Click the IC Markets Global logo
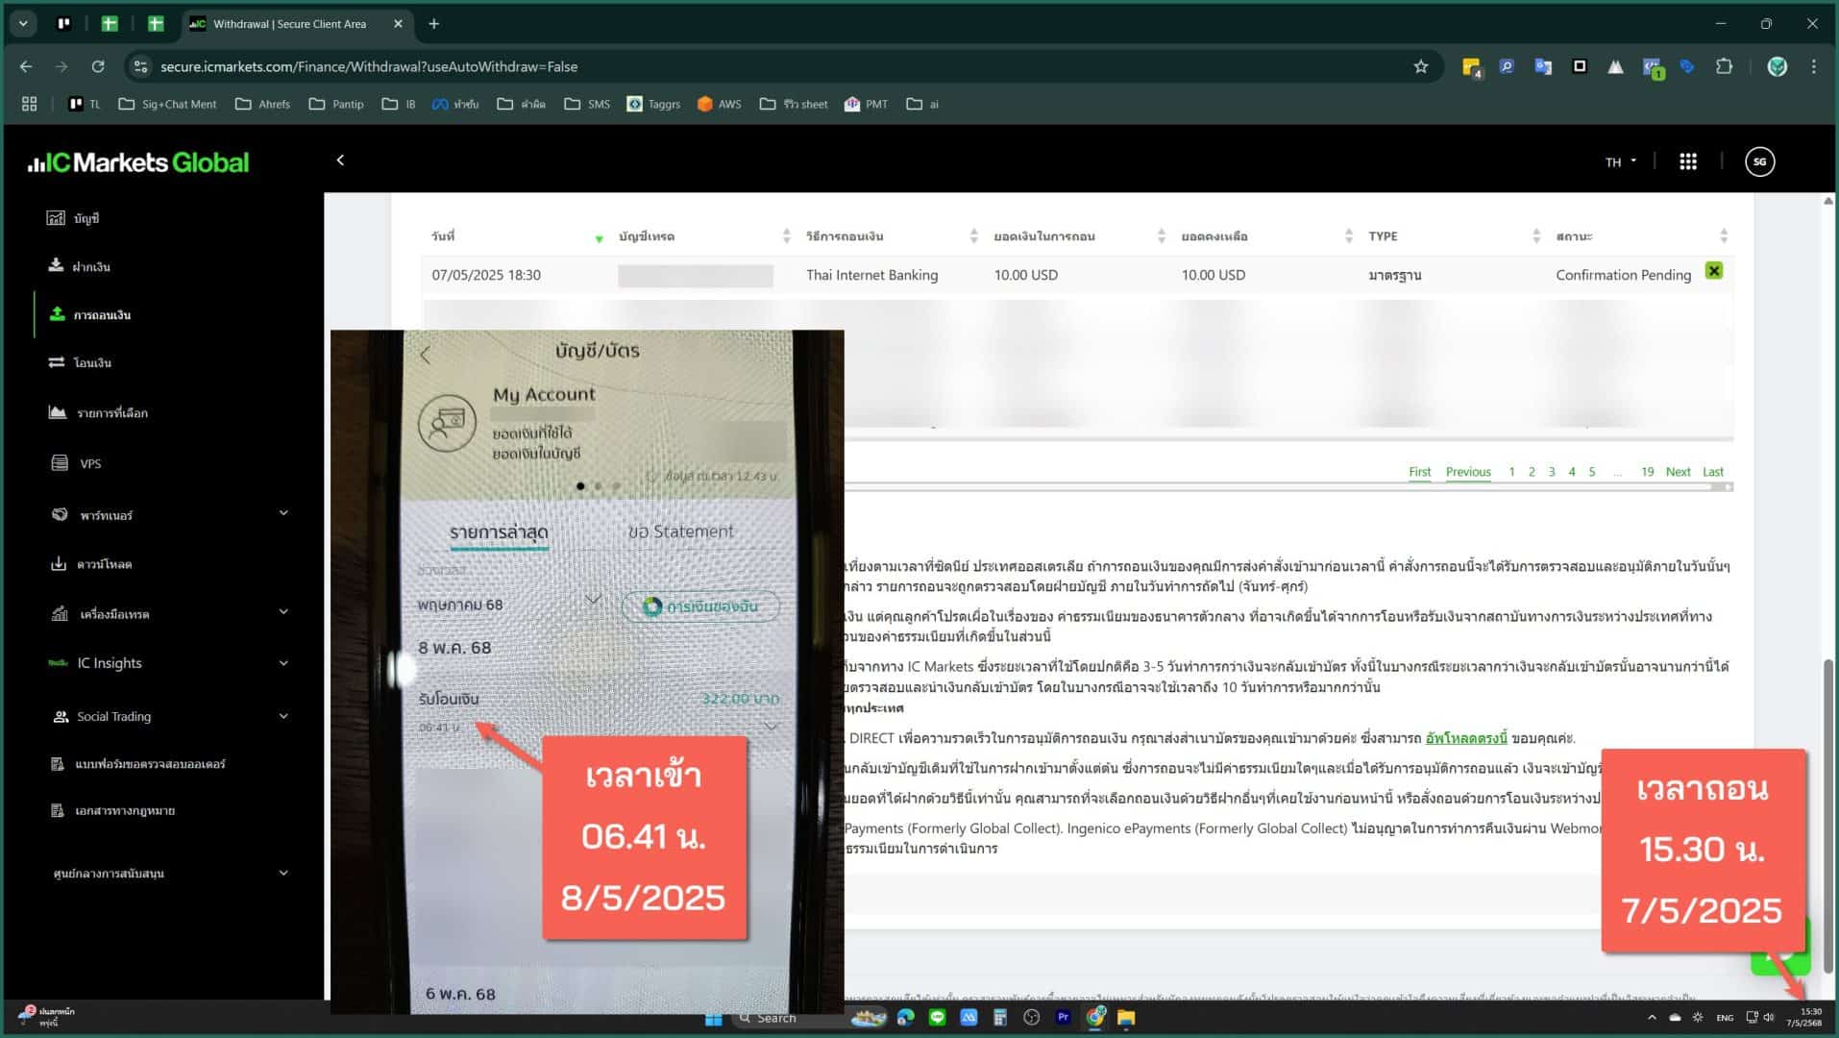 pyautogui.click(x=138, y=162)
